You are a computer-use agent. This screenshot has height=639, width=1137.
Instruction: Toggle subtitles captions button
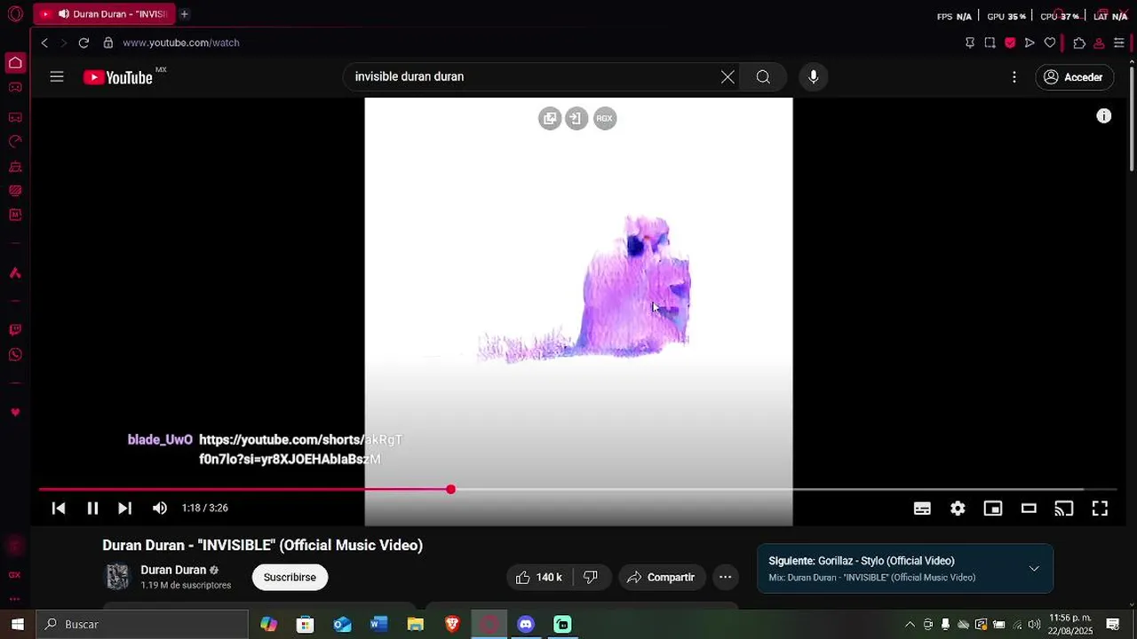click(x=922, y=509)
